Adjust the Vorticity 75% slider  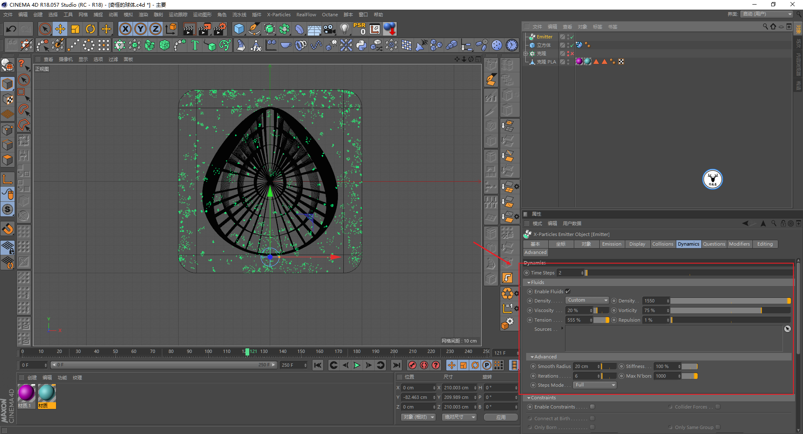730,310
